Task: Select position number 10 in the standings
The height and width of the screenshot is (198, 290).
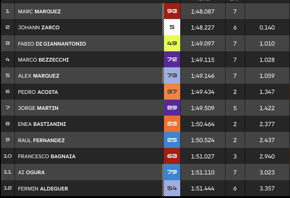Action: click(8, 156)
